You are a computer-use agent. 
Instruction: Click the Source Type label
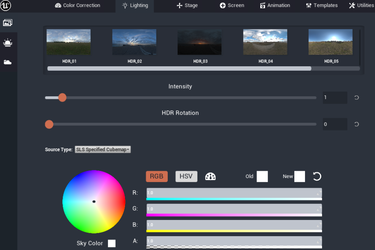(59, 150)
